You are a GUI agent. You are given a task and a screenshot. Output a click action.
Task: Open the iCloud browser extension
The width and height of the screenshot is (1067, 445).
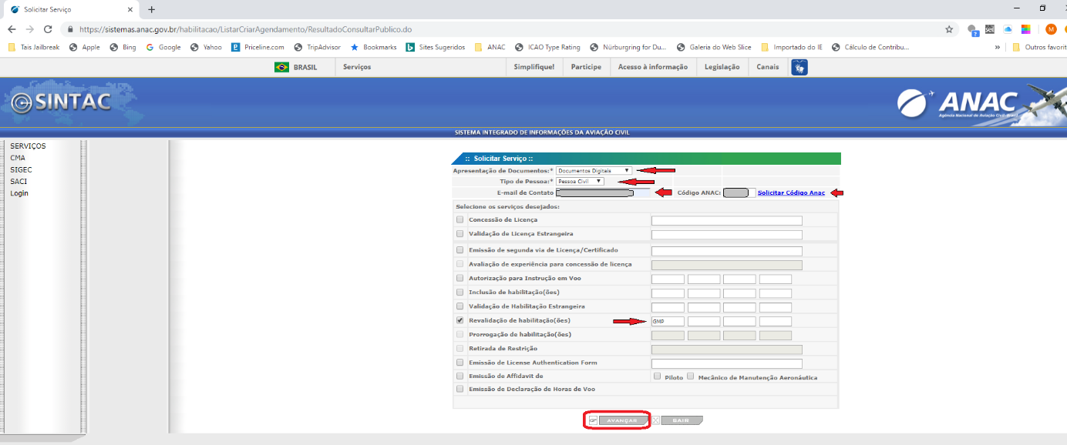click(1008, 29)
